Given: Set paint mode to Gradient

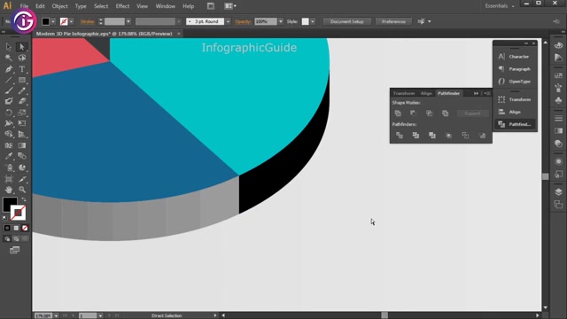Looking at the screenshot, I should pos(16,228).
